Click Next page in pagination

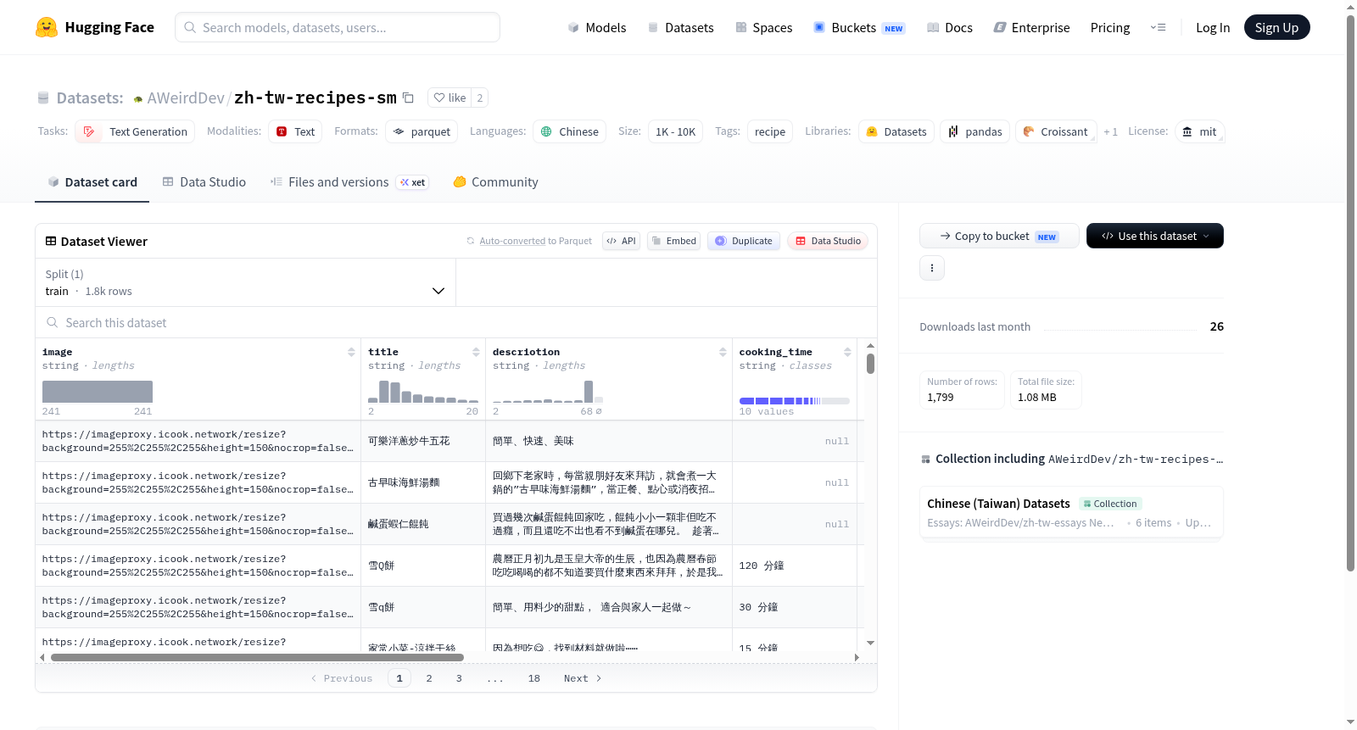tap(583, 678)
